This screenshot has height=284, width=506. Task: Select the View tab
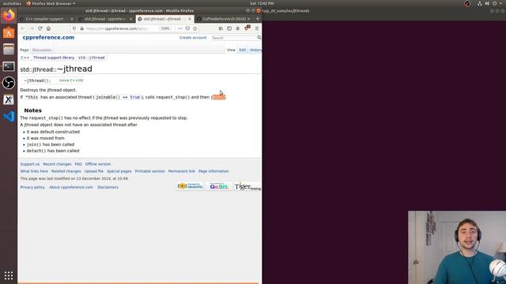click(231, 50)
